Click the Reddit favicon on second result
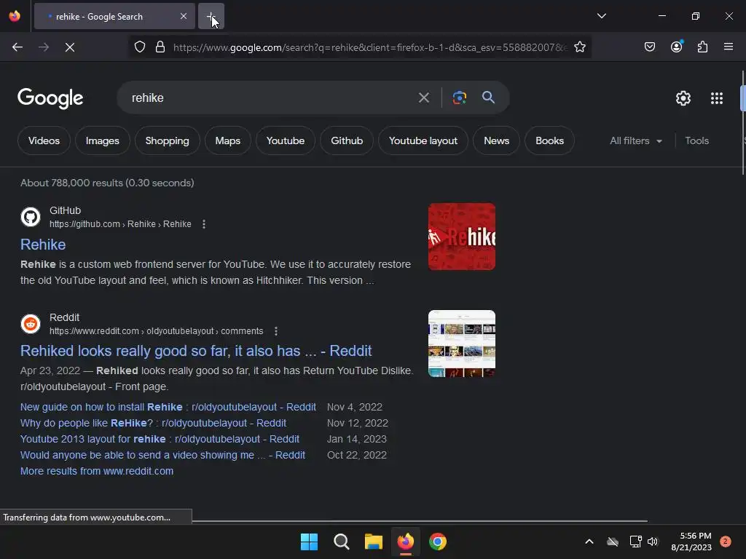 click(x=31, y=324)
